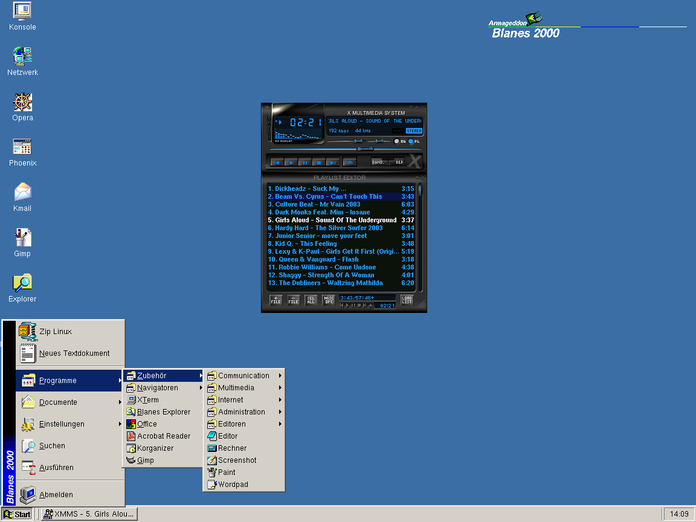Screen dimensions: 696x522
Task: Click the Editor icon in the Zubehör menu
Action: 211,436
